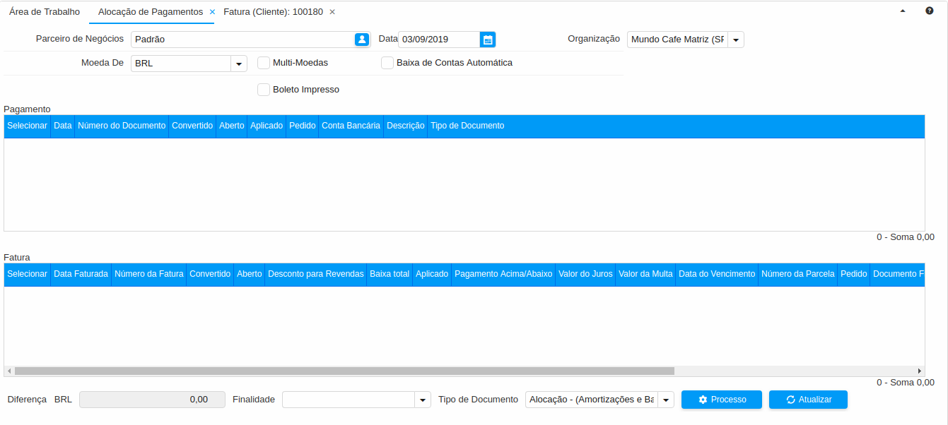This screenshot has width=948, height=425.
Task: Close the Alocação de Pagamentos tab
Action: tap(212, 12)
